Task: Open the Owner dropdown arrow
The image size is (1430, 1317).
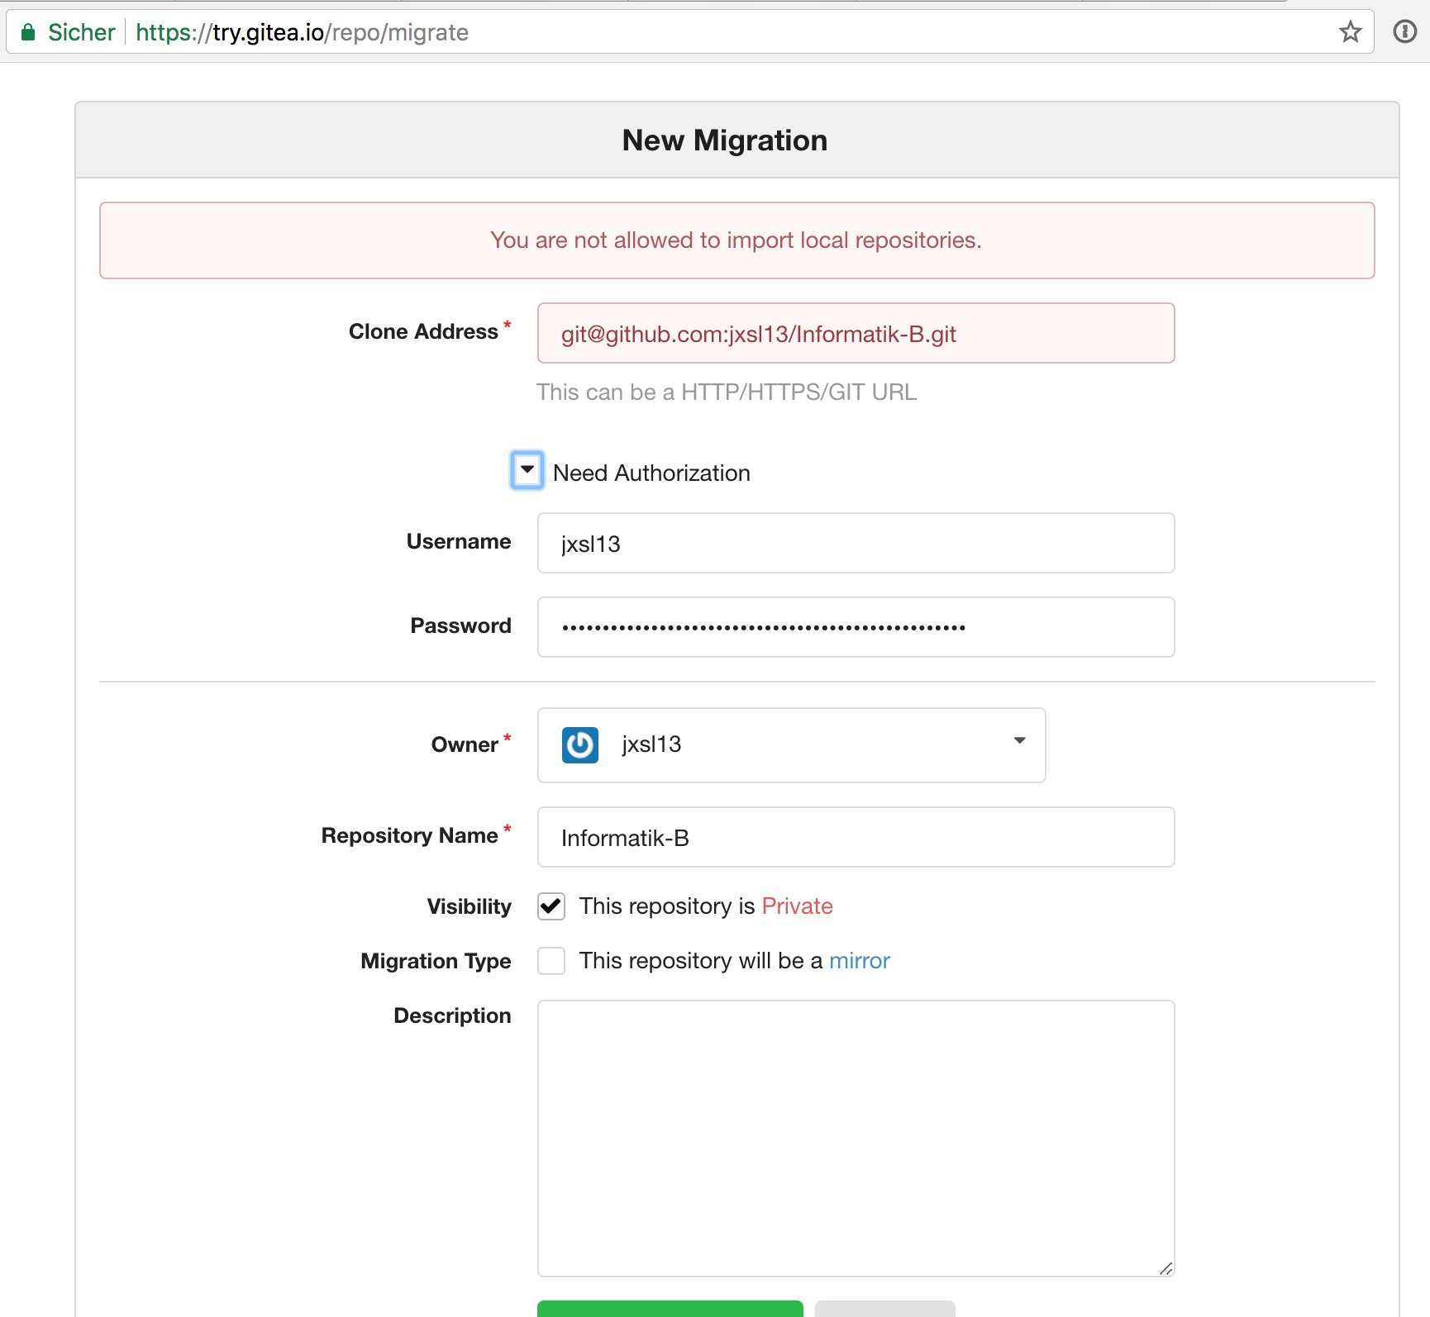Action: (x=1020, y=740)
